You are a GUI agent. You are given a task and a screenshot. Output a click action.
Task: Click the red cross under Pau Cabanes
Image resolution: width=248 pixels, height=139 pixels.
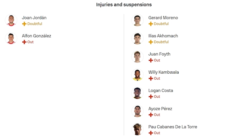[x=151, y=133]
